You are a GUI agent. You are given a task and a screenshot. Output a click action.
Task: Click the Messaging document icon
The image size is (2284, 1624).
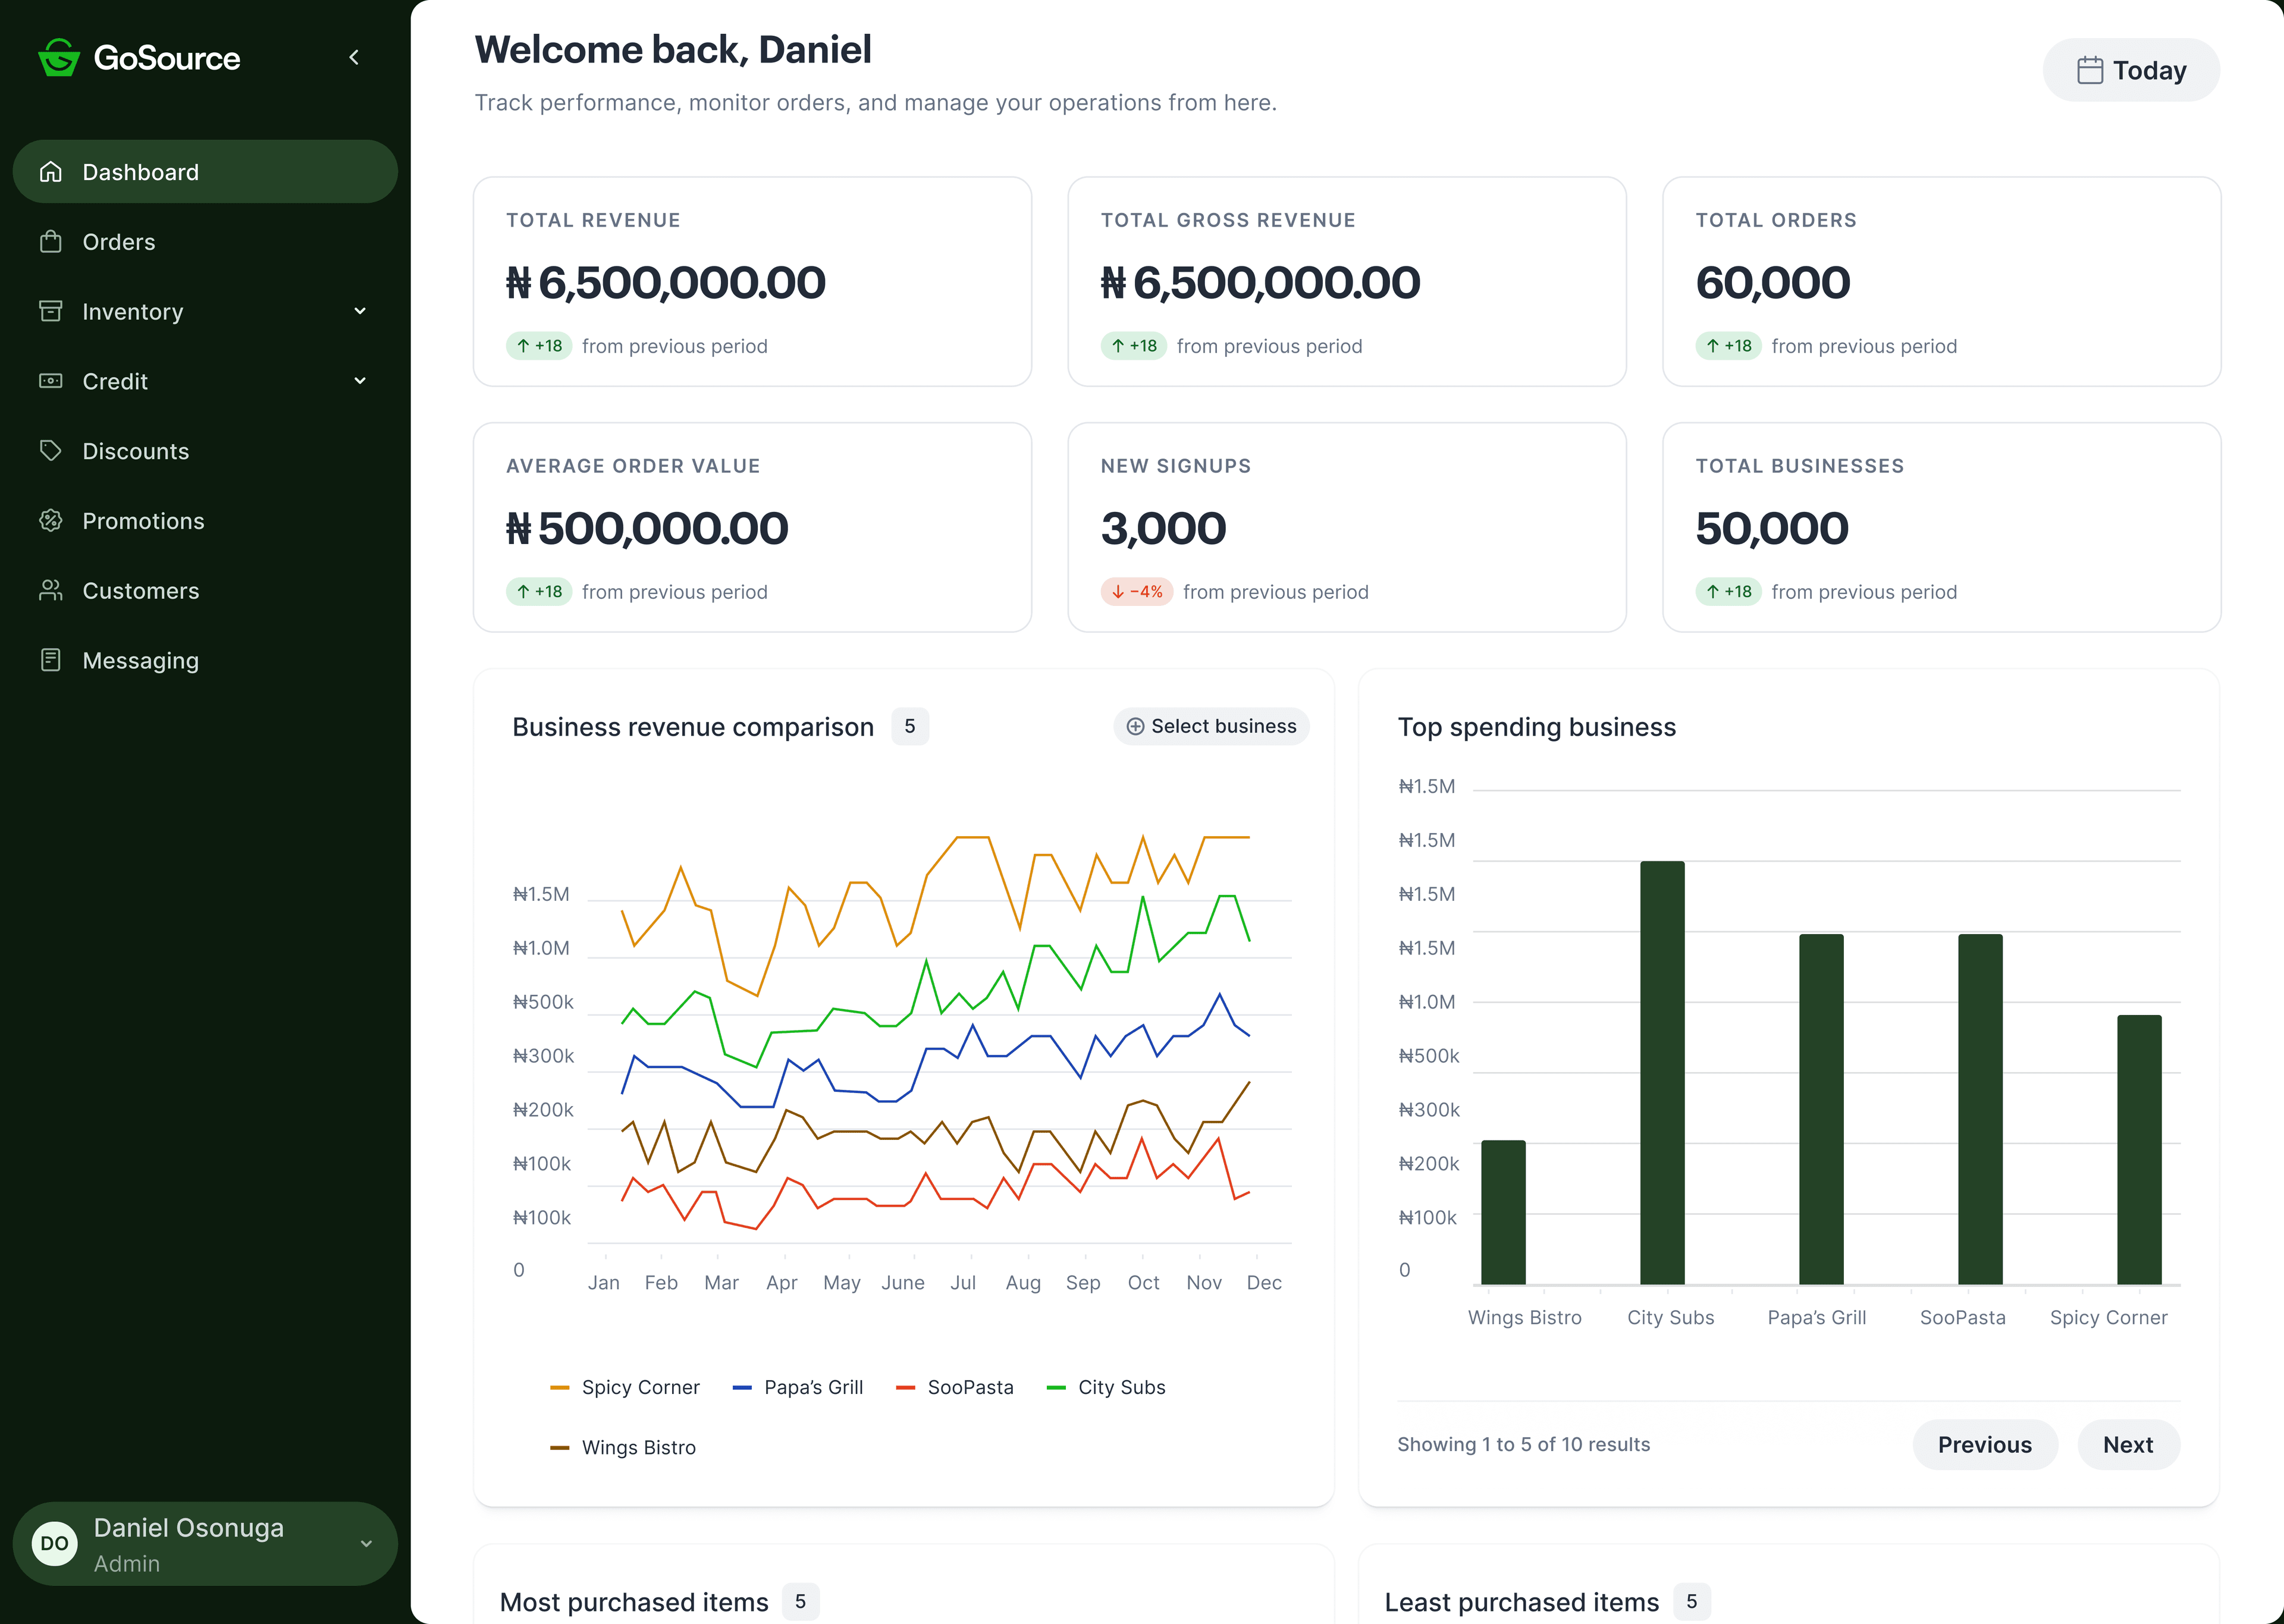pos(51,660)
